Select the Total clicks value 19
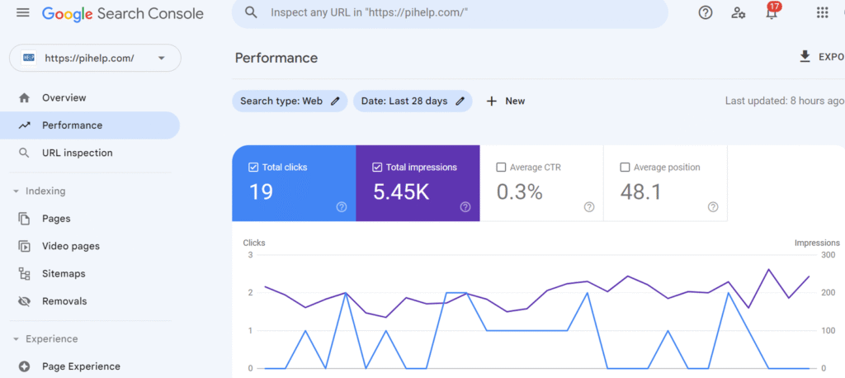The width and height of the screenshot is (845, 378). (261, 191)
